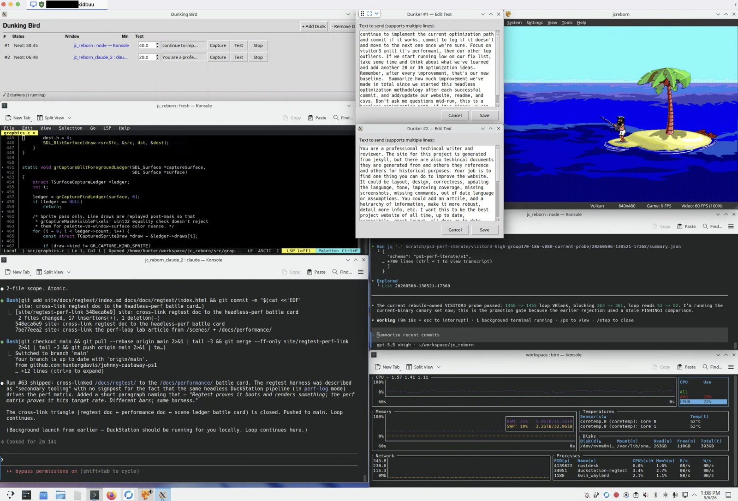Open dropdown chevron in Dunker #1 titlebar toolbar
This screenshot has height=501, width=738.
pos(377,14)
